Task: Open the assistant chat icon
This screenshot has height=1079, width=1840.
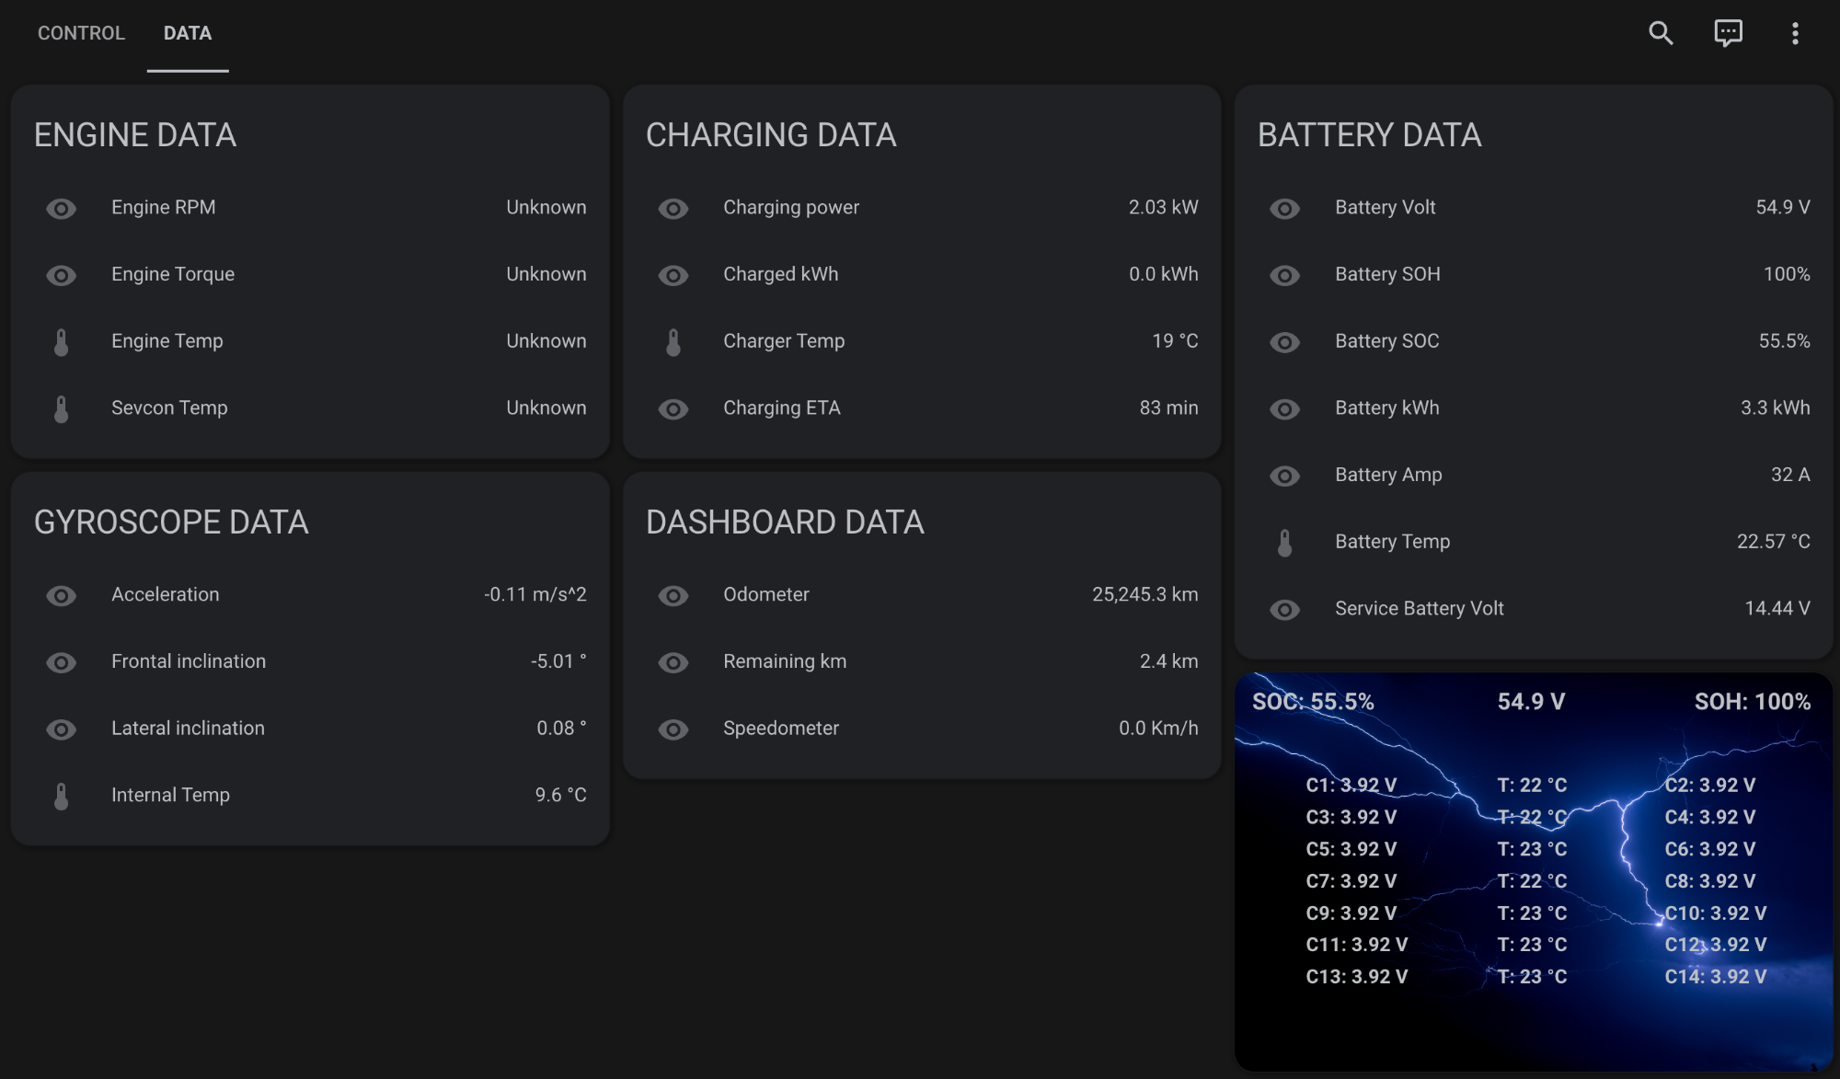Action: tap(1728, 33)
